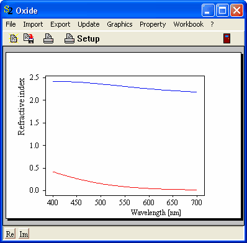Click the Print icon in toolbar
The width and height of the screenshot is (247, 243).
coord(48,38)
